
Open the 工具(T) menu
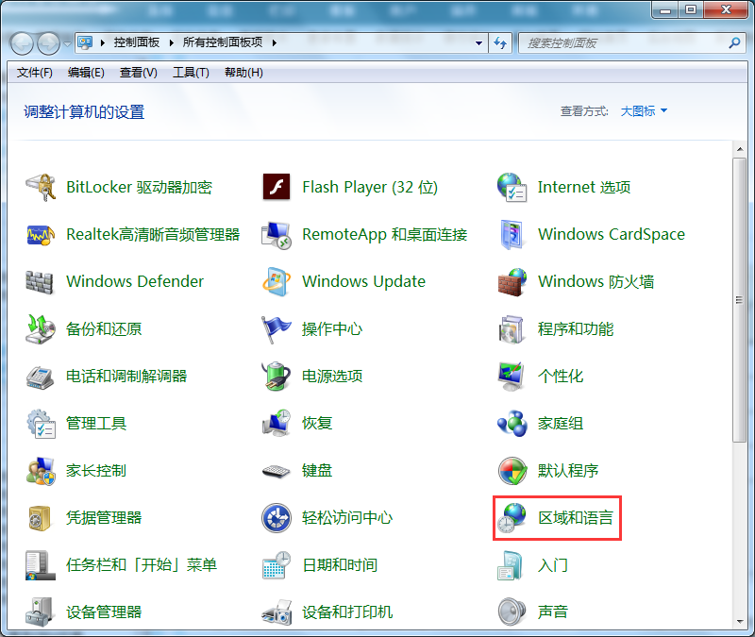(190, 73)
